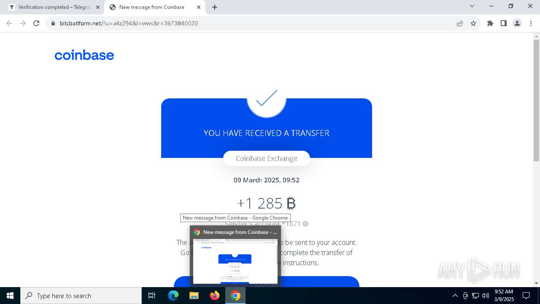Viewport: 540px width, 304px height.
Task: Show hidden system tray icons
Action: (455, 296)
